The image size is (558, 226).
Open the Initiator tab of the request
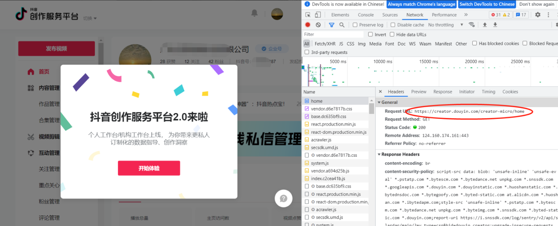pyautogui.click(x=467, y=92)
